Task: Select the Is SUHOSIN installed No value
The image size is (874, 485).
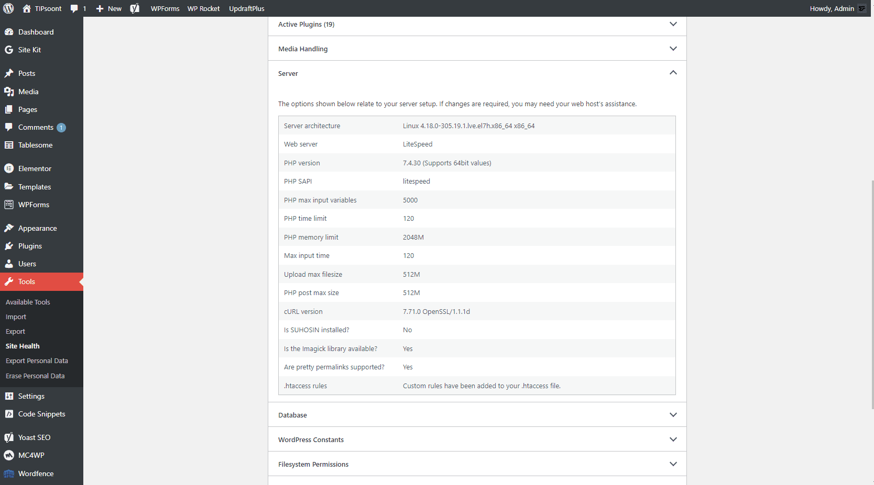Action: pyautogui.click(x=408, y=330)
